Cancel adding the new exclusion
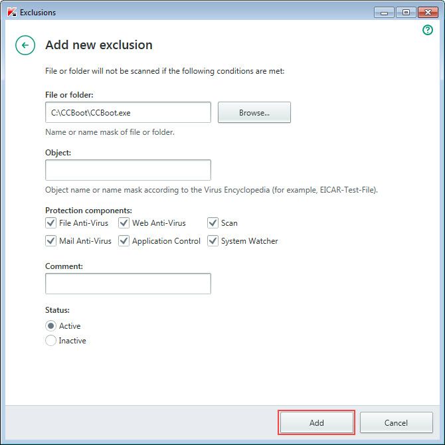The width and height of the screenshot is (445, 445). 397,422
